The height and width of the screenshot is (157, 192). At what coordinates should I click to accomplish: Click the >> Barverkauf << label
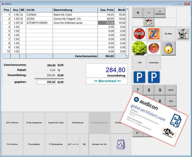[x=107, y=81]
